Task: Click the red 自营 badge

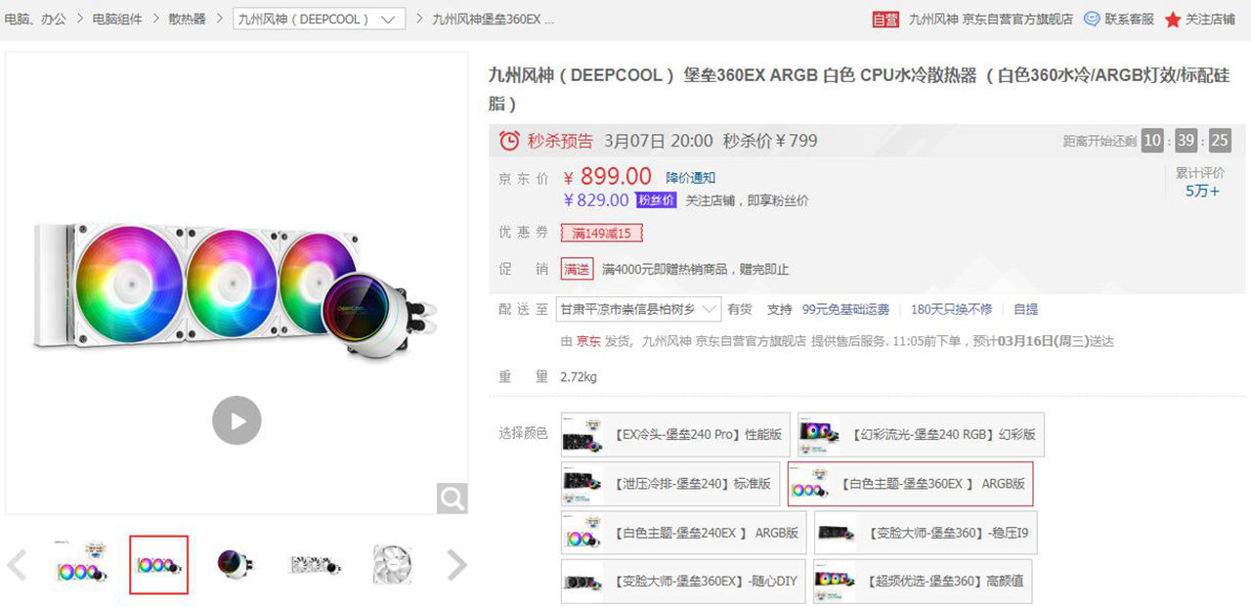Action: (885, 19)
